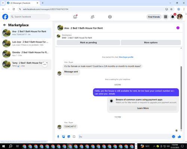Open the Menu grid icon

[x=166, y=17]
